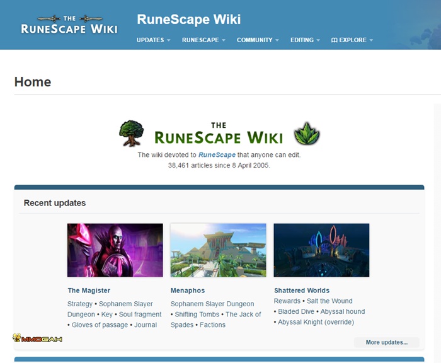Expand the RUNESCAPE dropdown arrow
Viewport: 441px width, 363px height.
point(224,40)
